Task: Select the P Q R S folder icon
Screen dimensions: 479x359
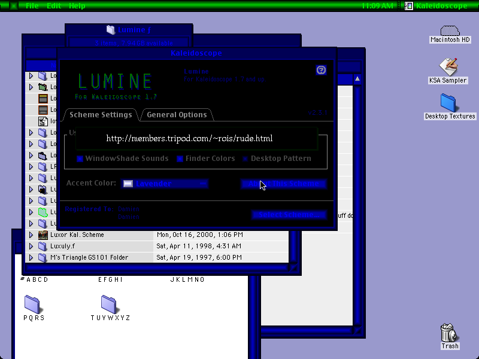Action: 32,304
